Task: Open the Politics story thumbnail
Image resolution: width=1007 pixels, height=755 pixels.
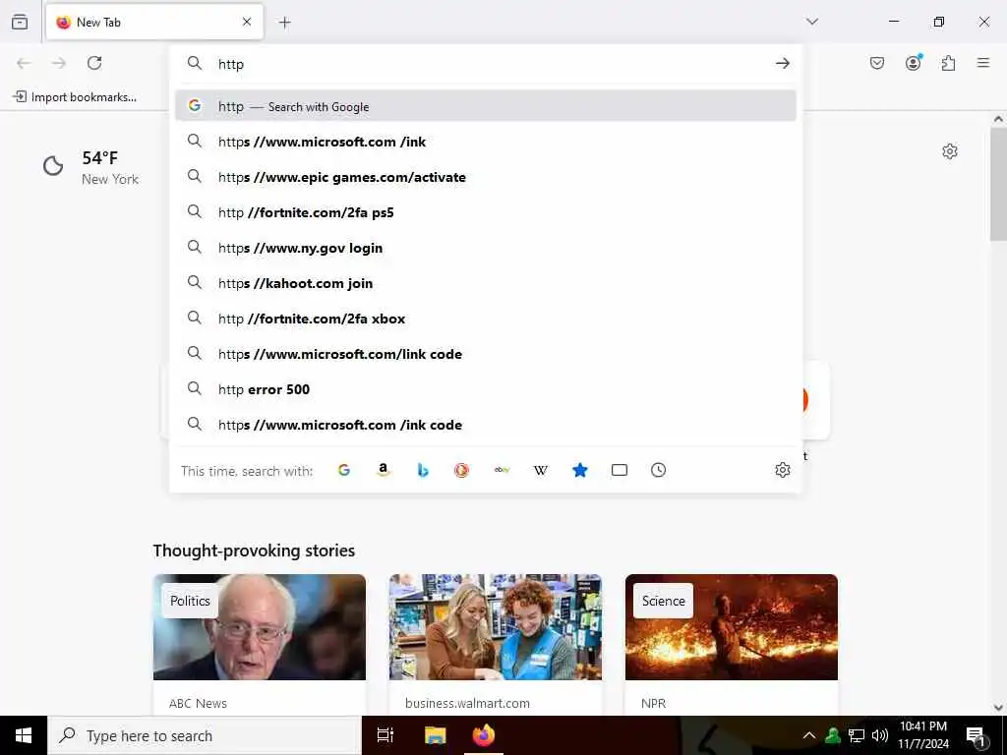Action: [260, 627]
